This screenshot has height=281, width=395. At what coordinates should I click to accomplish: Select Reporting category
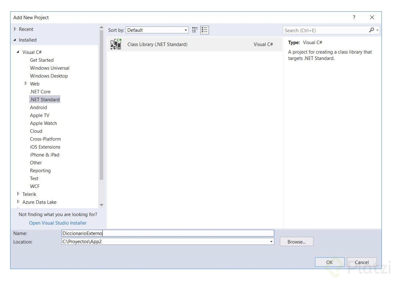point(40,171)
